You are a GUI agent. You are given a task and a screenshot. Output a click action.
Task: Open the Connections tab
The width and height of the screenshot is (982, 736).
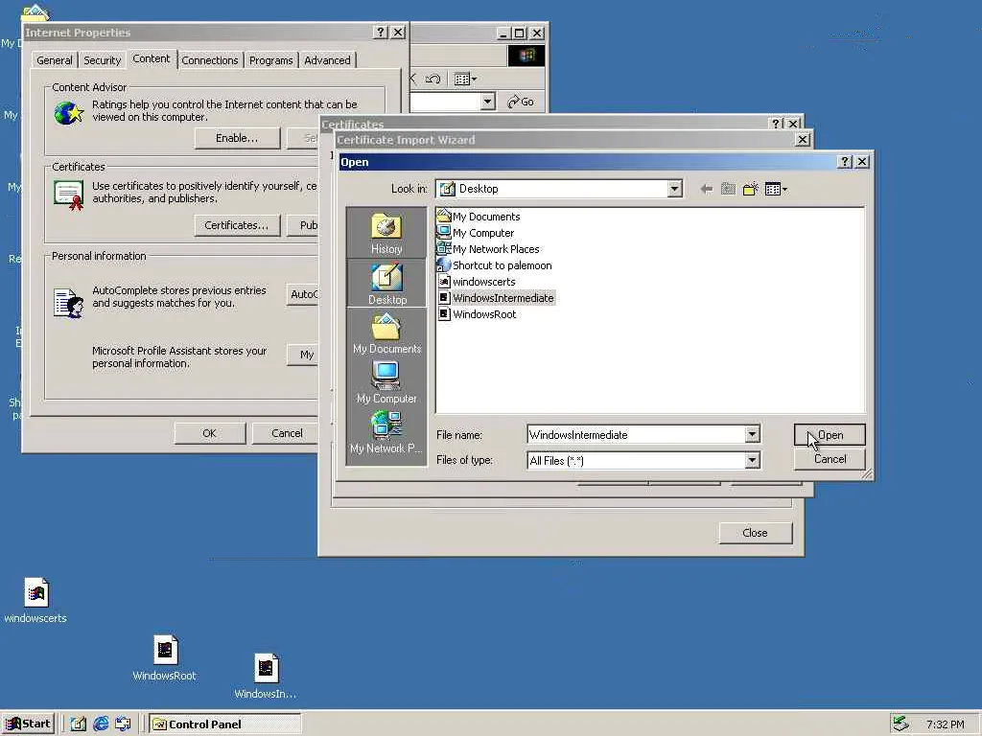click(x=210, y=60)
